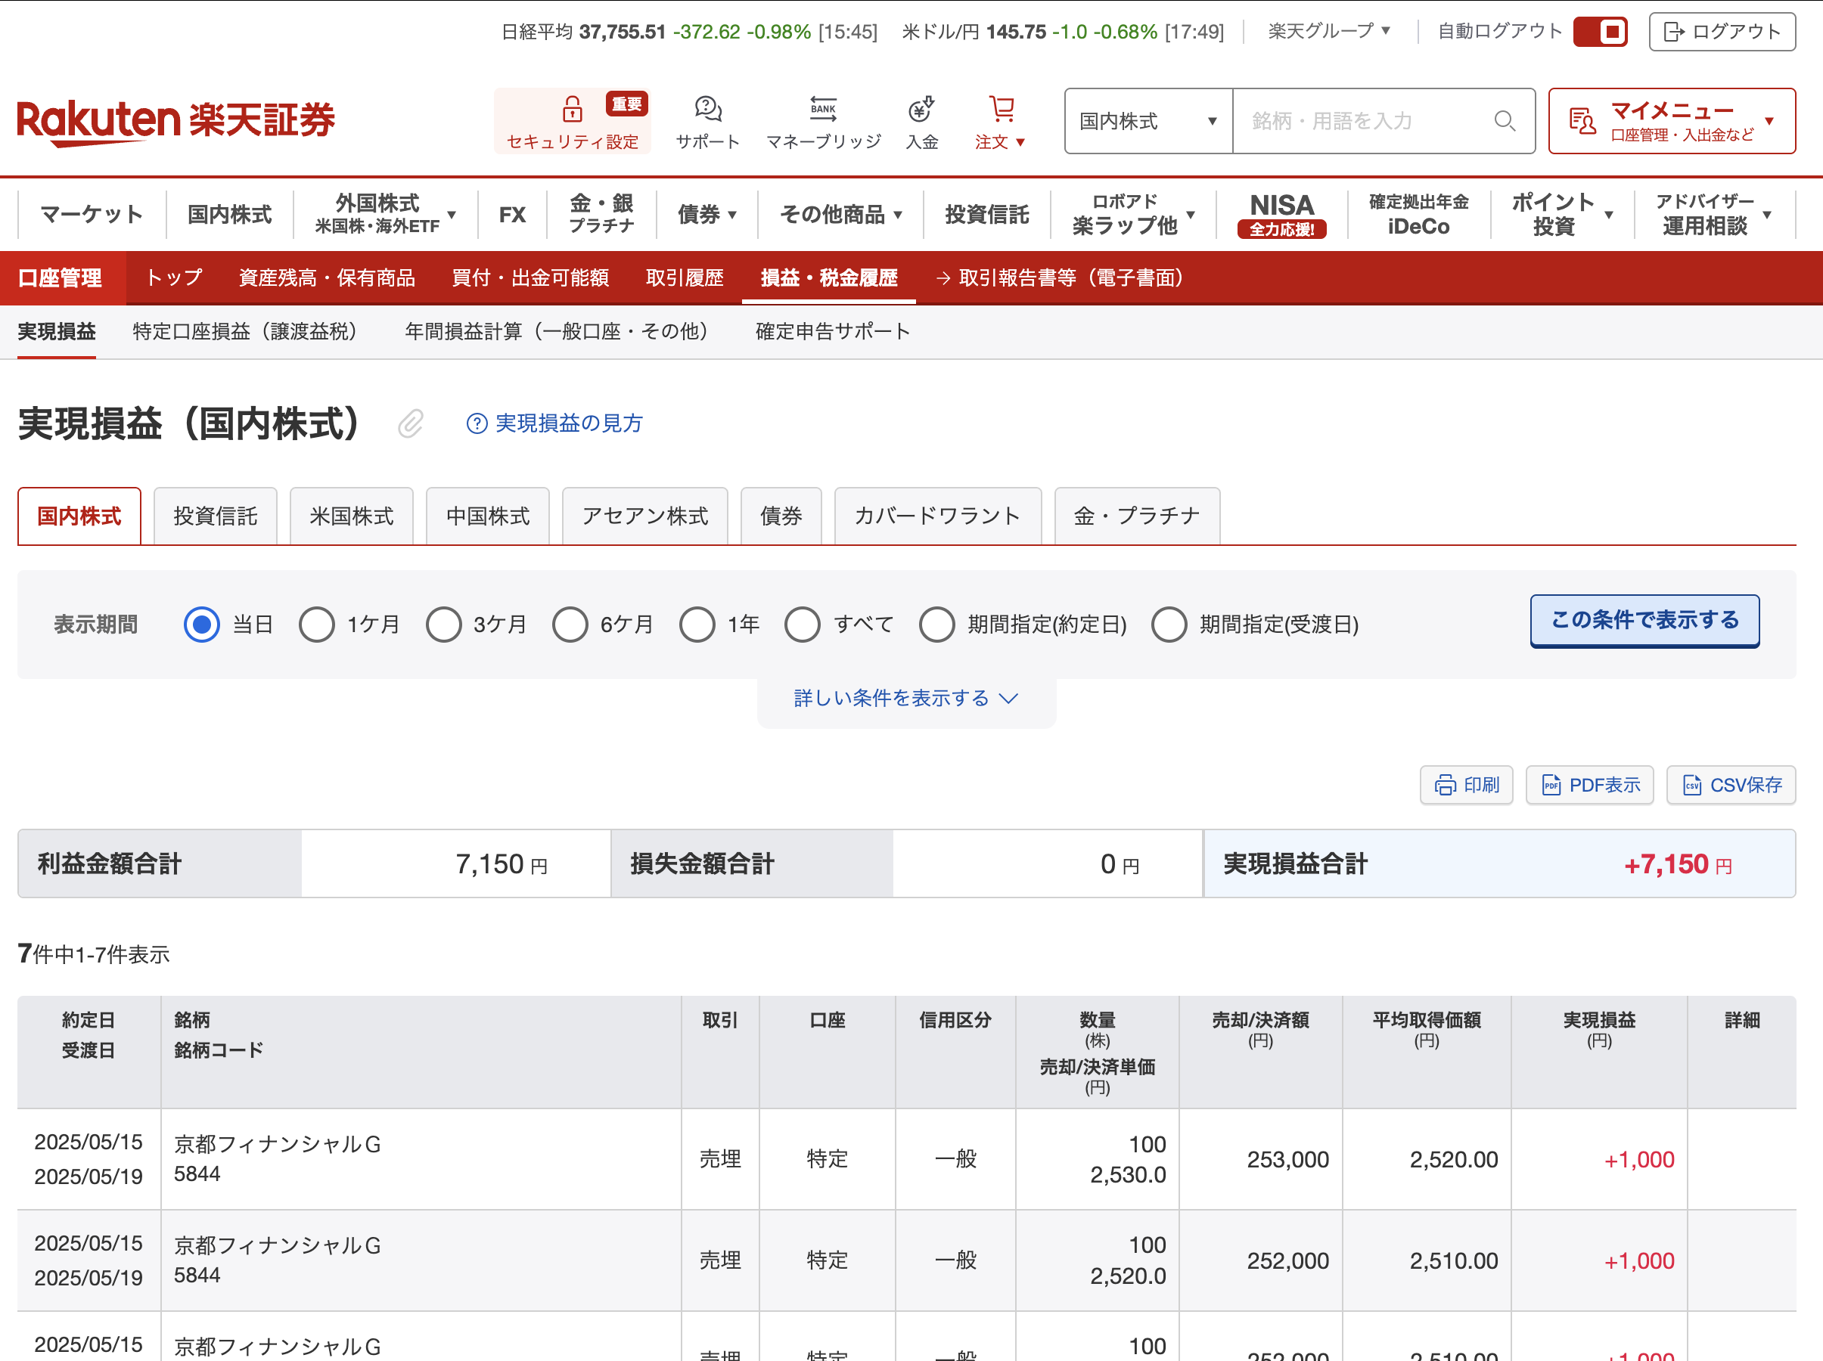Switch to the 米国株式 tab
Viewport: 1823px width, 1361px height.
pyautogui.click(x=351, y=516)
